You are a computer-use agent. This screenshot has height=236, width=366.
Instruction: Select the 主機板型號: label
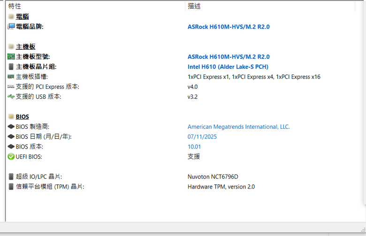pyautogui.click(x=33, y=56)
